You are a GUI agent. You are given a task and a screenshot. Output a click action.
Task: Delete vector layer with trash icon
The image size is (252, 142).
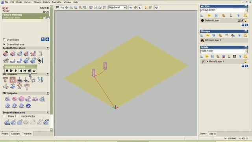click(x=238, y=15)
